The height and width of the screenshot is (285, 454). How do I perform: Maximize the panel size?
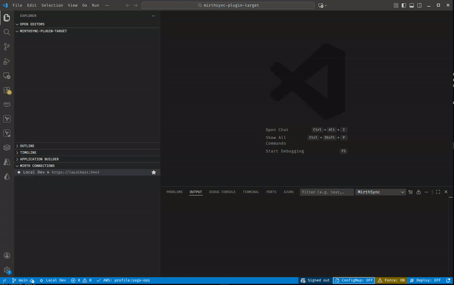tap(438, 192)
